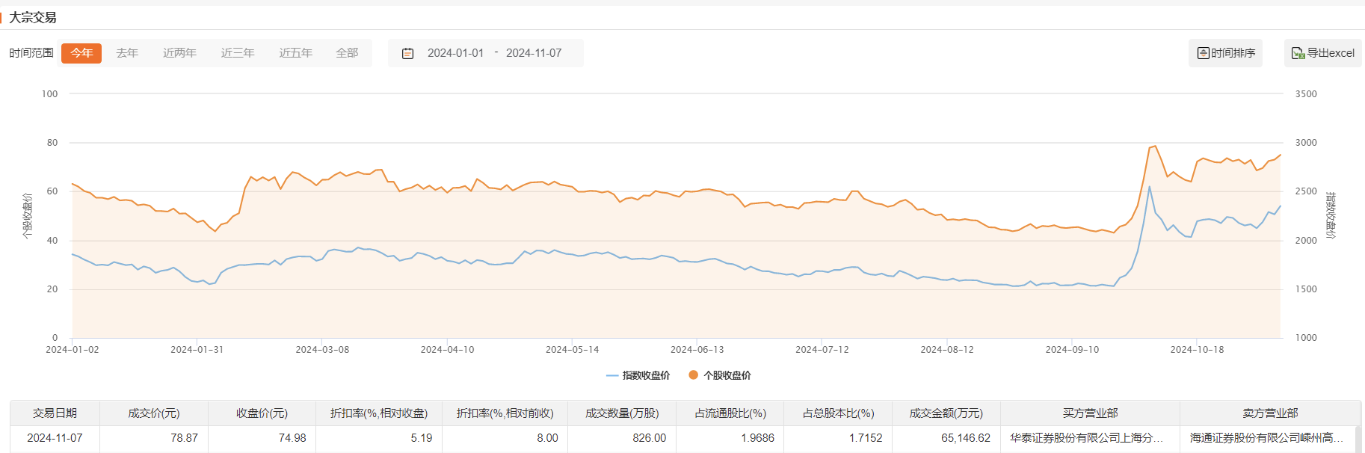Toggle the 指数收盘价 legend series
This screenshot has height=453, width=1365.
[638, 375]
